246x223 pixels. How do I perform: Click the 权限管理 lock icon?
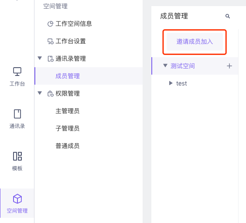pyautogui.click(x=50, y=93)
